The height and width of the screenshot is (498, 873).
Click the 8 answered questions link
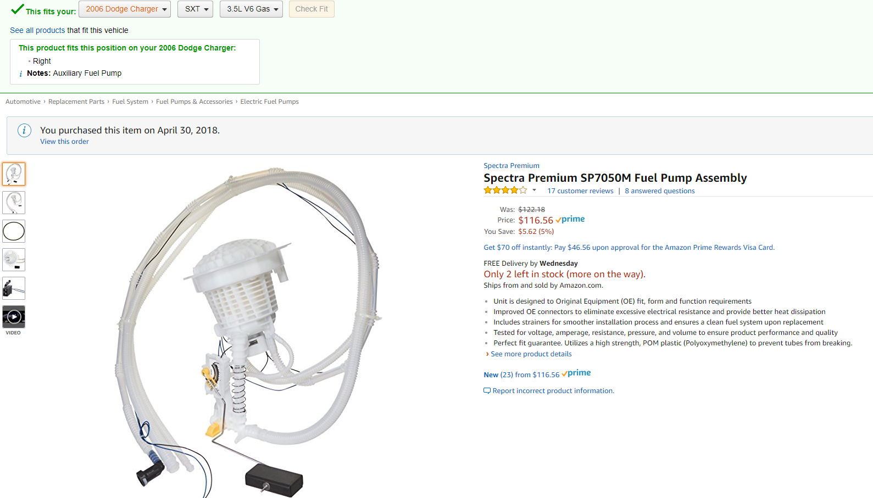click(x=659, y=191)
